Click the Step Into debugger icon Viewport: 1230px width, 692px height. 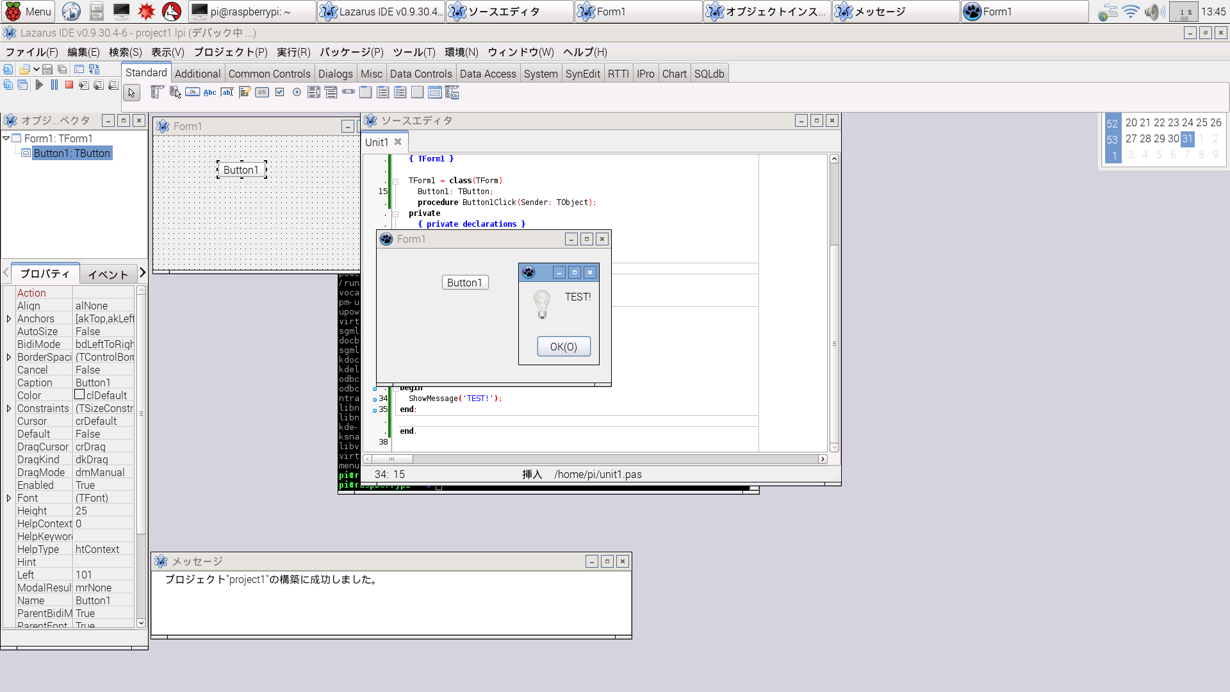coord(84,85)
